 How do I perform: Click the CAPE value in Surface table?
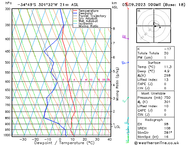point(165,84)
